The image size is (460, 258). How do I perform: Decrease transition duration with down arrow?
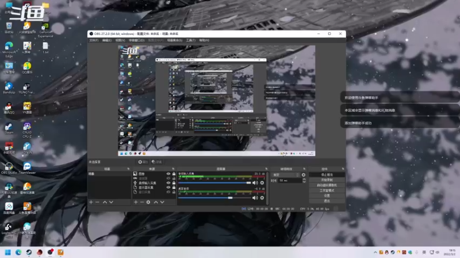(x=304, y=182)
